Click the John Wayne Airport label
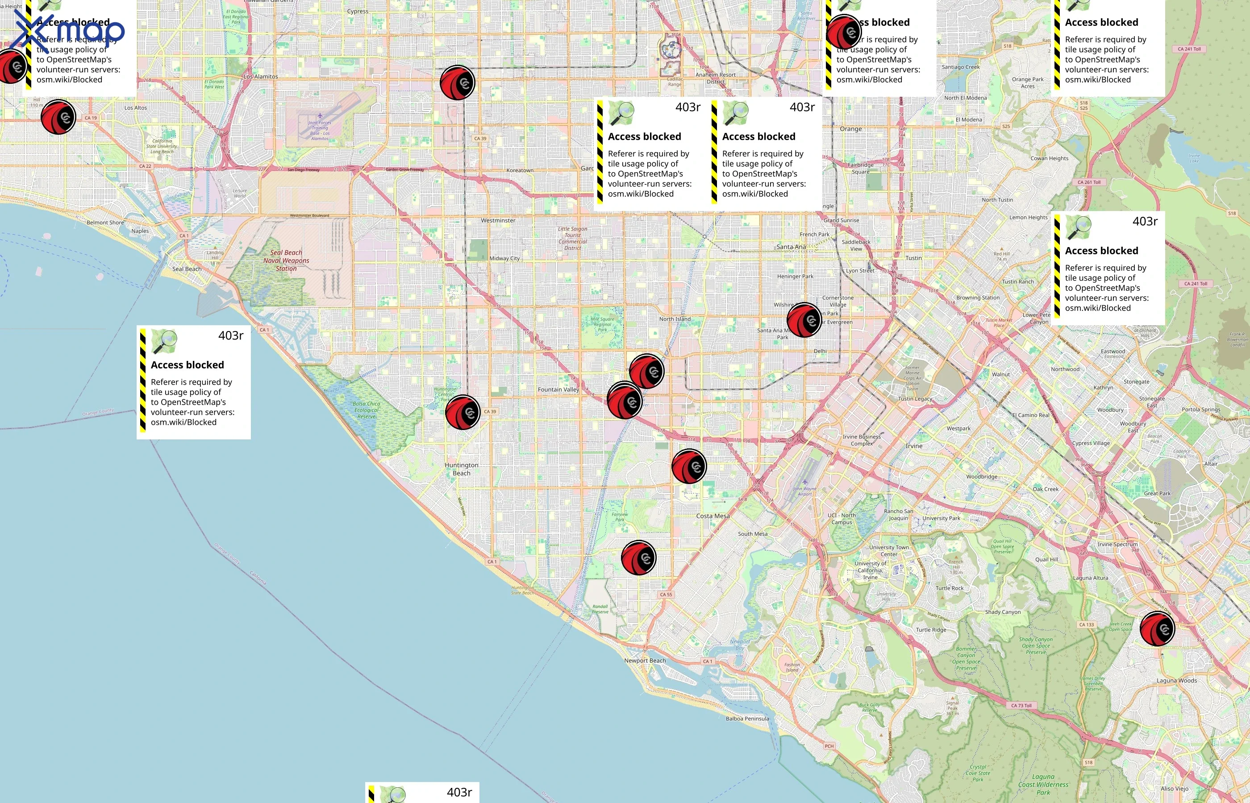 click(x=804, y=491)
